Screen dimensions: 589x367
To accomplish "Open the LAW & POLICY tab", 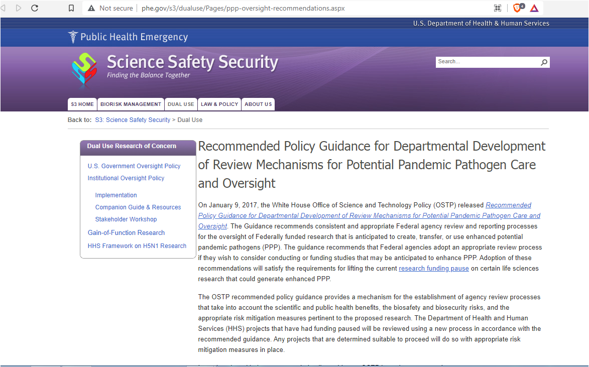I will click(219, 104).
